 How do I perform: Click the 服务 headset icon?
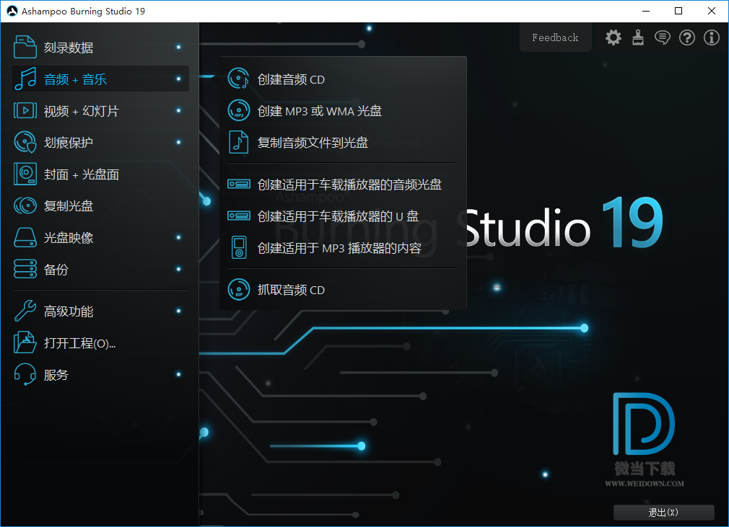point(25,374)
